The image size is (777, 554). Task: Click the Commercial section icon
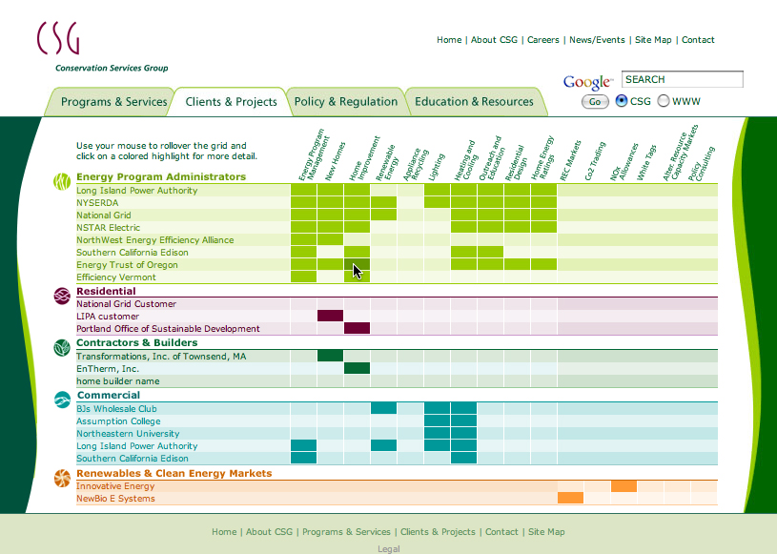pos(62,400)
